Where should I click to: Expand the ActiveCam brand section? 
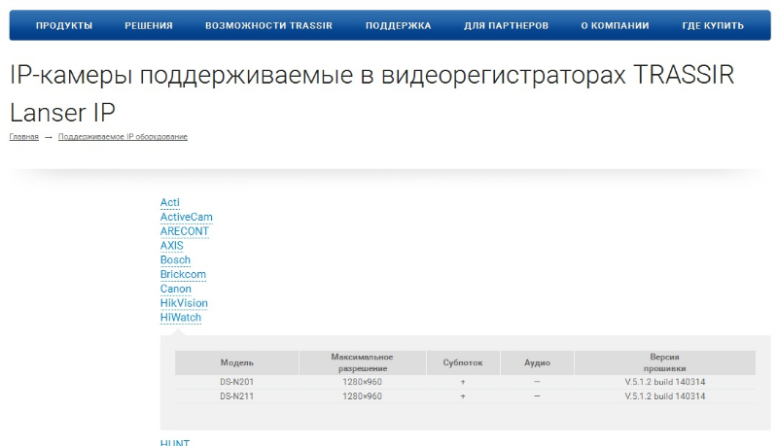186,217
